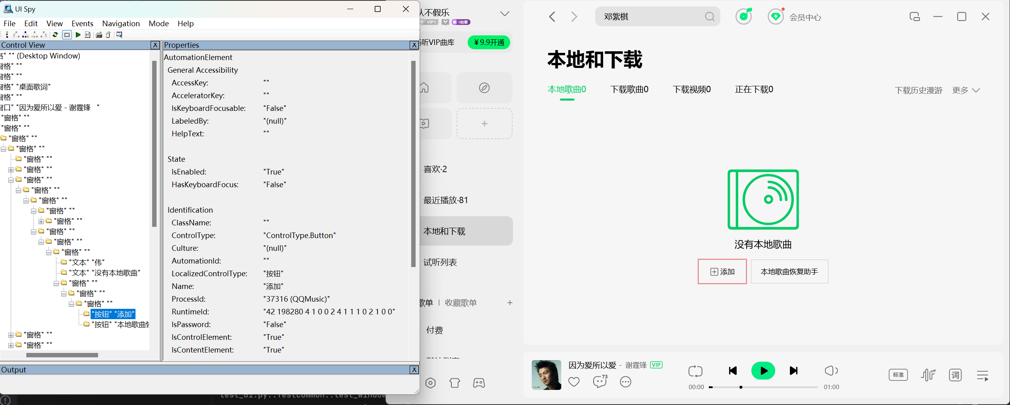Open the music recognition icon beside search
Viewport: 1010px width, 405px height.
[744, 16]
